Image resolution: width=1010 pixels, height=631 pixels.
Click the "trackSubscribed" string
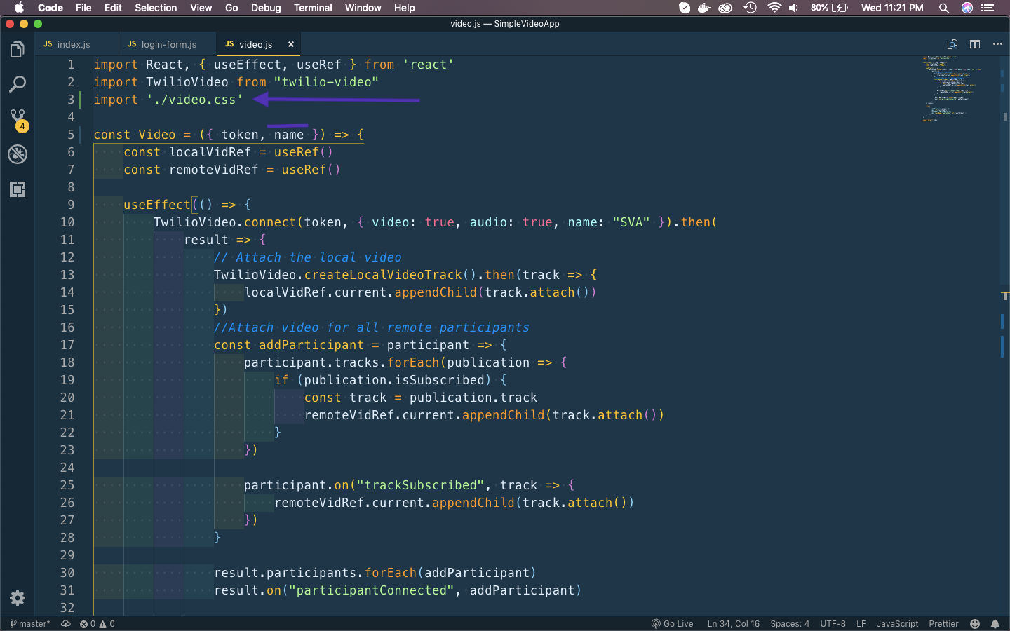click(x=421, y=485)
